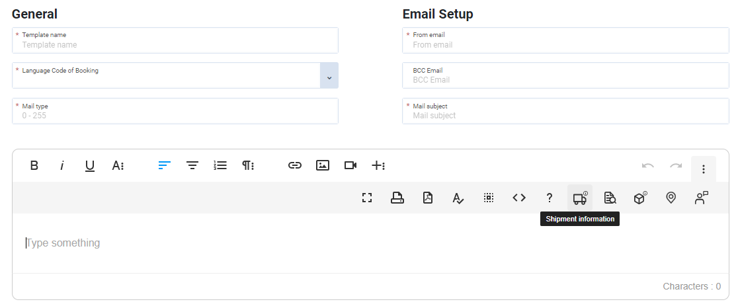This screenshot has width=738, height=308.
Task: Click the print icon
Action: tap(397, 198)
